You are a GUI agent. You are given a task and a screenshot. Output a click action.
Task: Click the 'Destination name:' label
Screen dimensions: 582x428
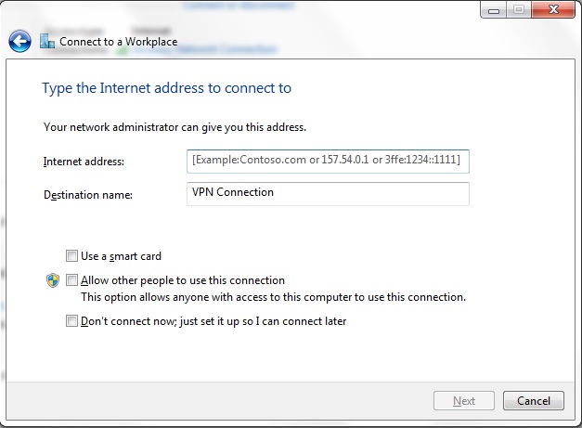tap(88, 195)
